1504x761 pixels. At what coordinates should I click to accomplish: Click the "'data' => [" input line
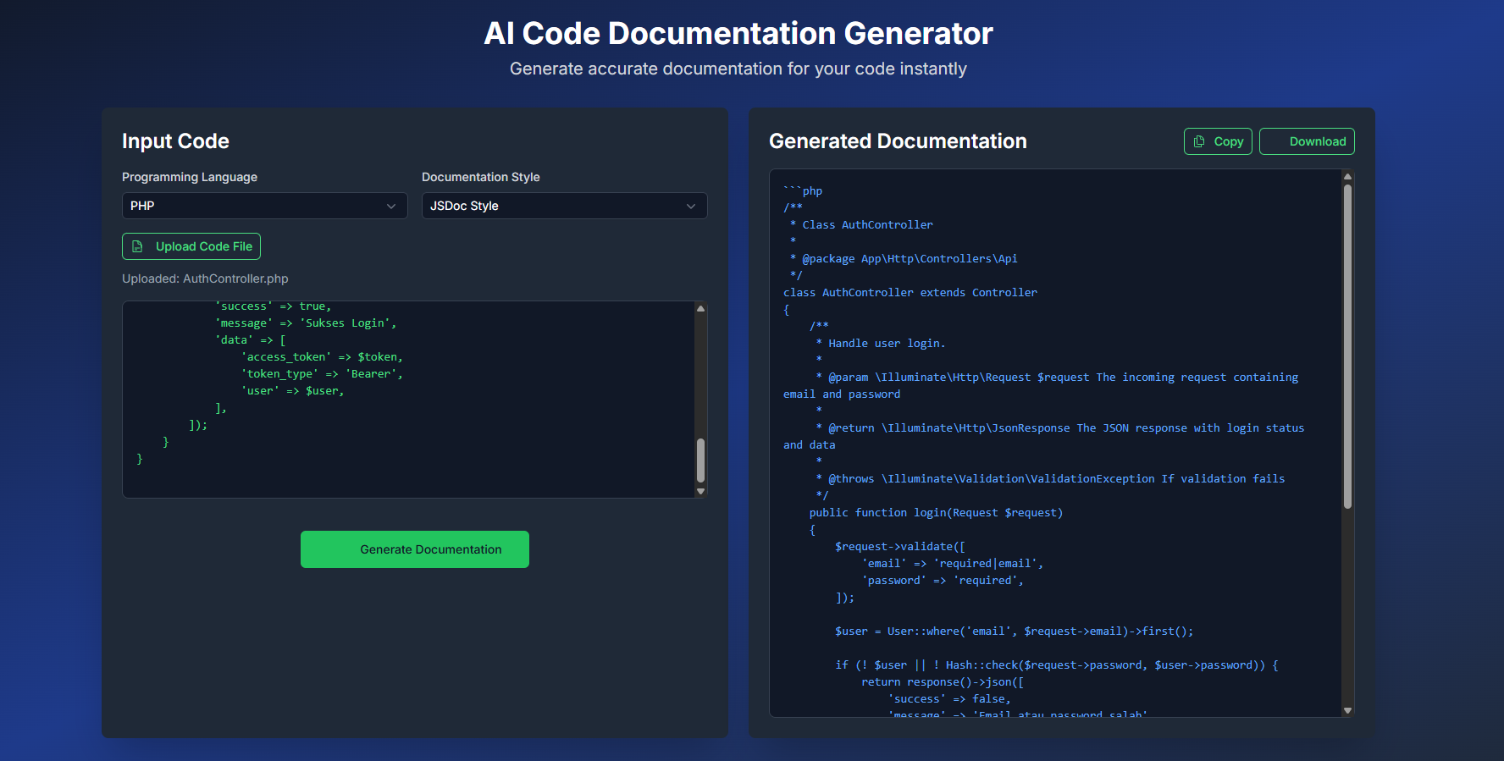click(x=251, y=340)
